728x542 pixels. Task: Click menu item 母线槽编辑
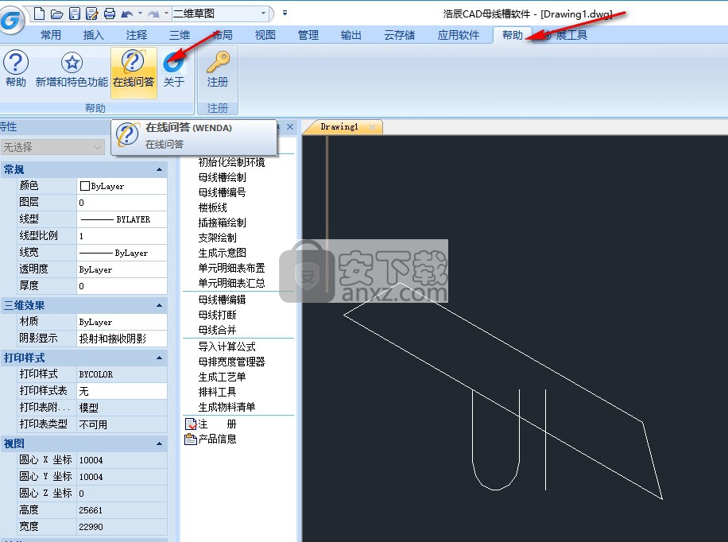click(x=222, y=300)
